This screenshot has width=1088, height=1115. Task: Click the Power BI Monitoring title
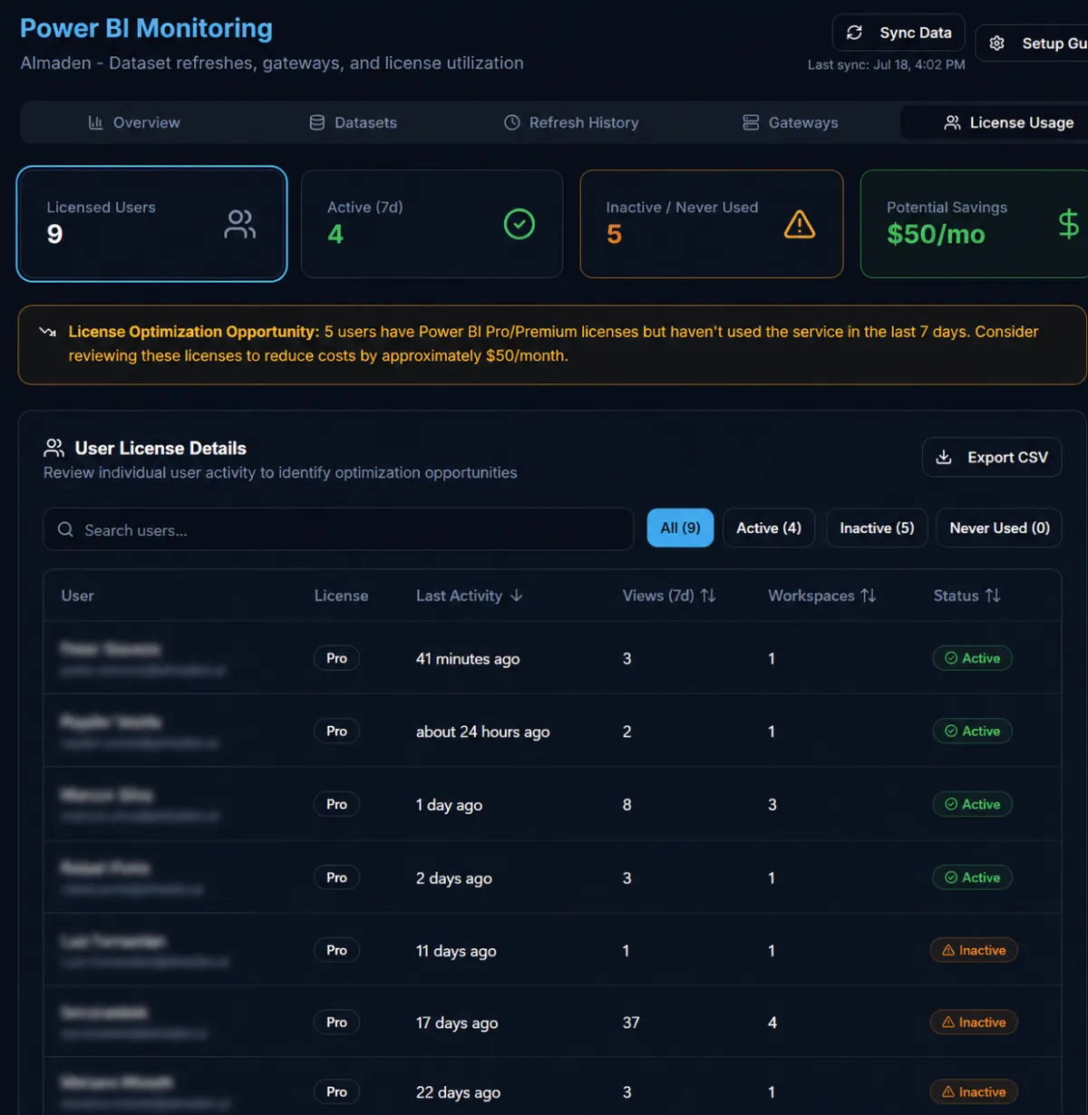[146, 28]
